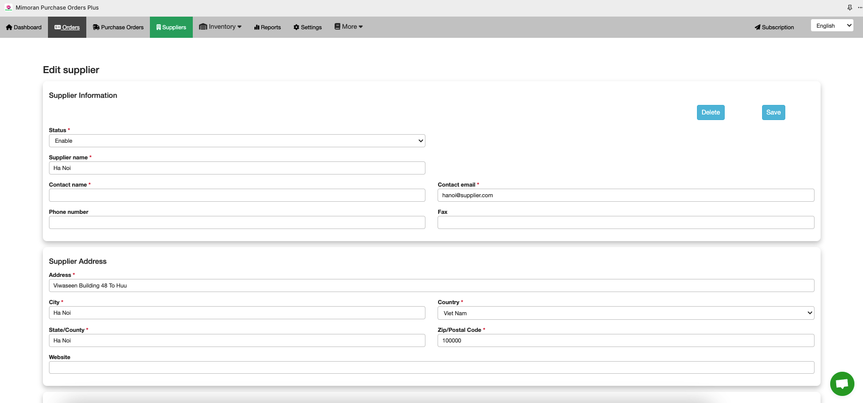The height and width of the screenshot is (403, 863).
Task: Click the "Supplier Information" section title
Action: (x=83, y=95)
